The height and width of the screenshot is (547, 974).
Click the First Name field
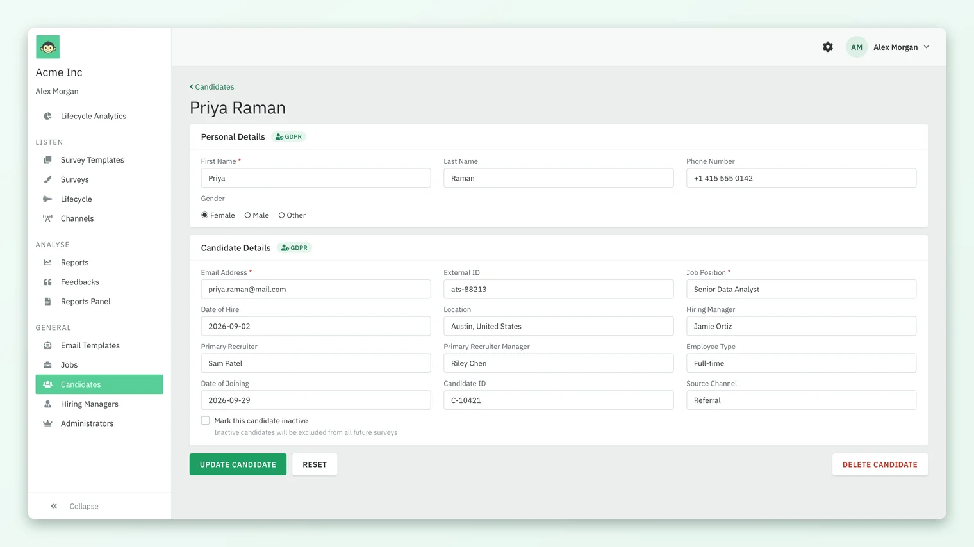coord(316,178)
